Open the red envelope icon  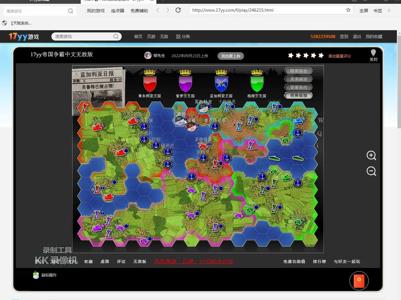[x=359, y=281]
